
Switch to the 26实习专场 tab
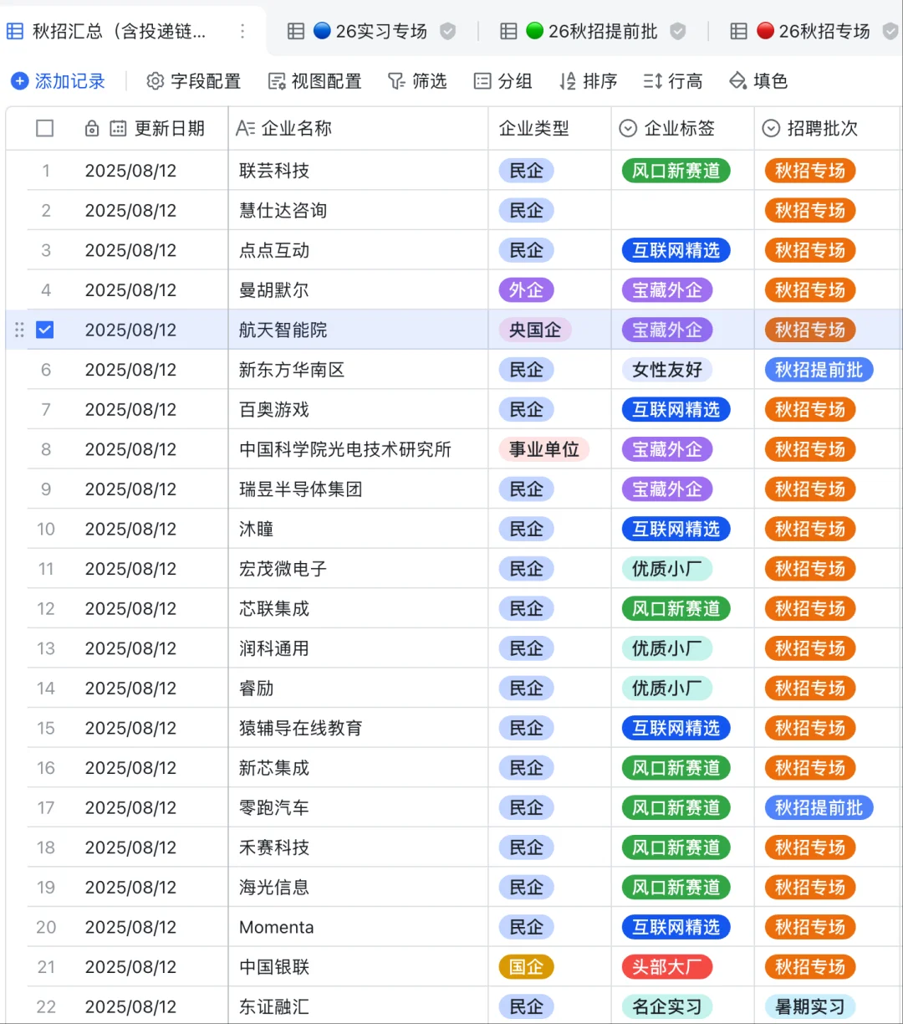381,32
